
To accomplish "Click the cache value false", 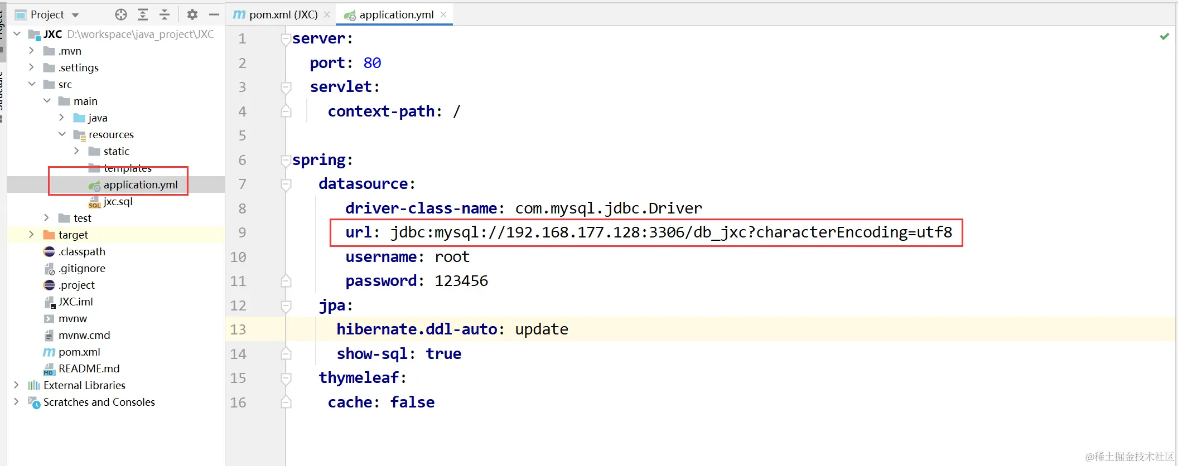I will pyautogui.click(x=412, y=402).
